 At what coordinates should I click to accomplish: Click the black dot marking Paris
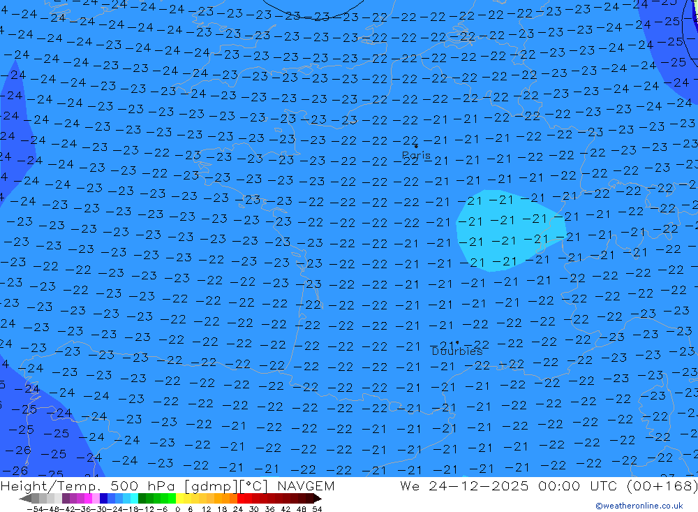click(x=416, y=146)
